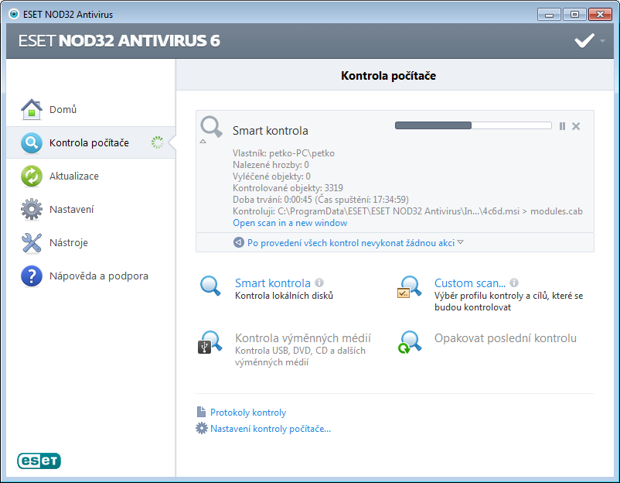Click the Vyléčené objekty: 0 line
This screenshot has height=483, width=620.
(x=271, y=176)
